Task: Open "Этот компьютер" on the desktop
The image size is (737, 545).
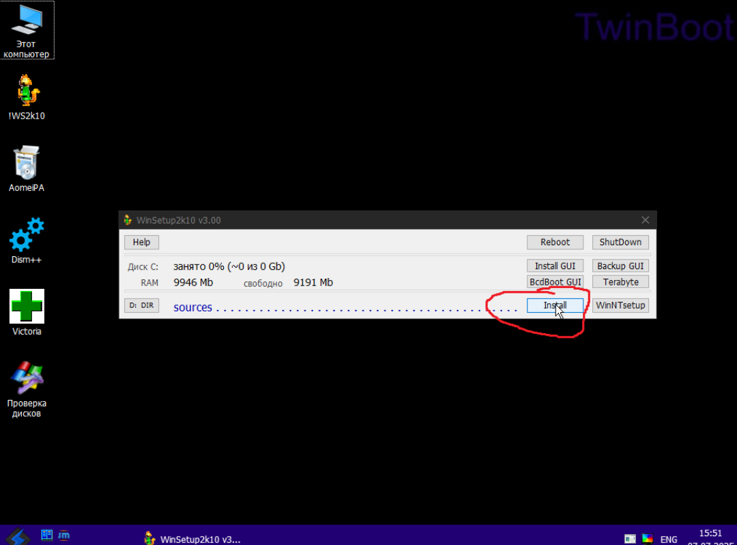Action: (x=27, y=27)
